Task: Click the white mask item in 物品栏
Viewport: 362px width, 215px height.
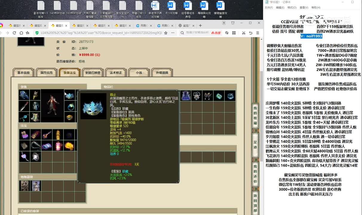Action: (x=197, y=96)
